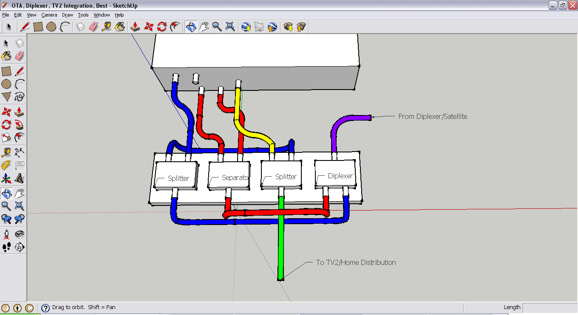Open the Window menu

(102, 15)
